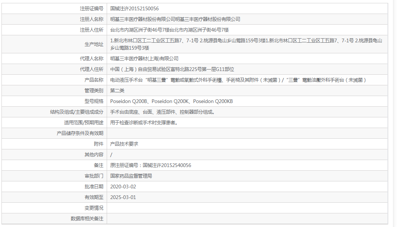Select model value Poseidon Q200B、Poseidon Q200K

tap(171, 101)
